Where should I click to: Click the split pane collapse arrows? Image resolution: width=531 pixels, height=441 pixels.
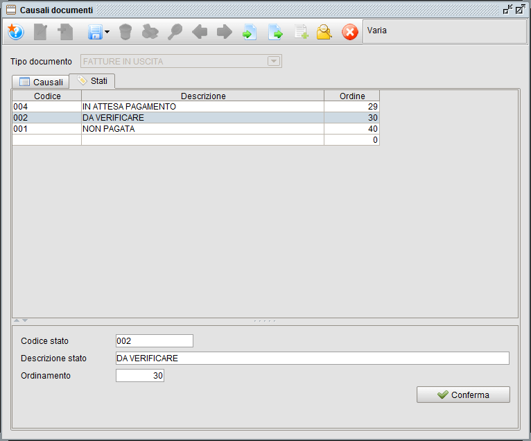pyautogui.click(x=21, y=320)
